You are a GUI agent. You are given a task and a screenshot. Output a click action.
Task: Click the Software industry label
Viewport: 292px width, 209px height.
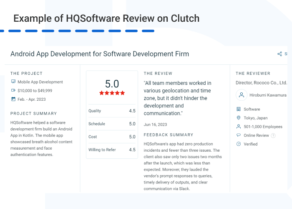click(252, 109)
